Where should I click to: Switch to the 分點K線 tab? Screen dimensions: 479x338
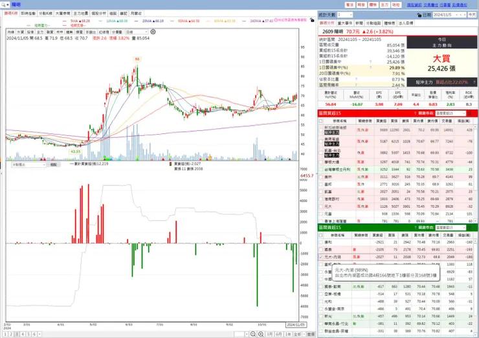point(45,14)
